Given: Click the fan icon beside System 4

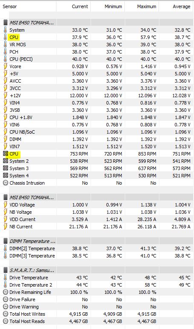Looking at the screenshot, I should [x=6, y=176].
